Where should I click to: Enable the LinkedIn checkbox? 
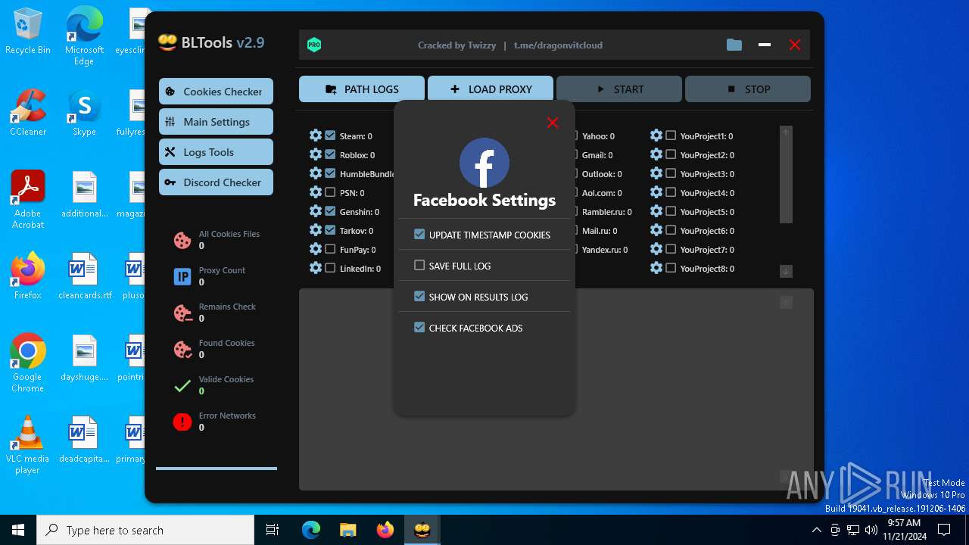click(330, 268)
